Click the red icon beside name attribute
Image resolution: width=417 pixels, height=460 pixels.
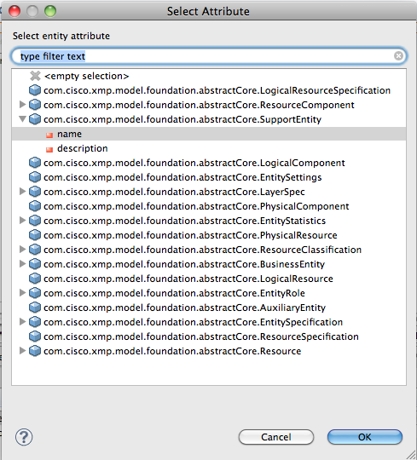pos(49,135)
